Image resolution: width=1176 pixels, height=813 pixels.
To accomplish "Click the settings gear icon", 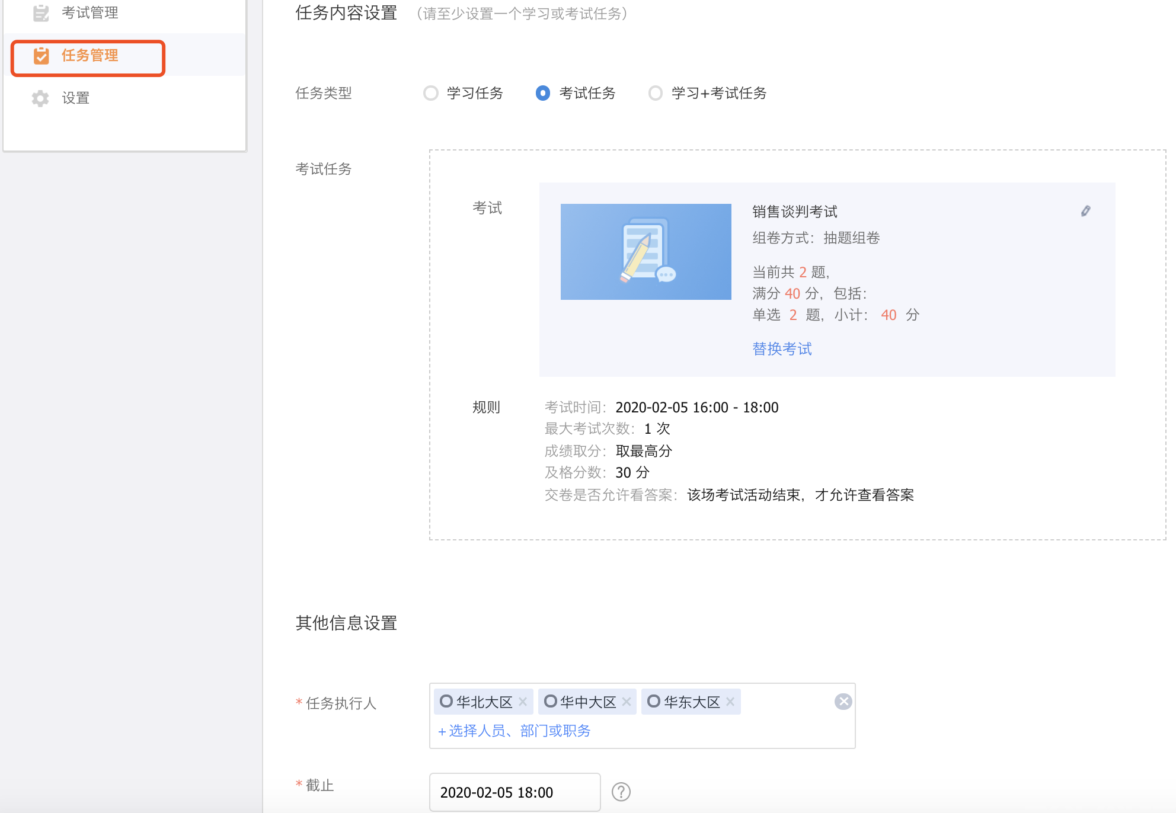I will (x=40, y=98).
